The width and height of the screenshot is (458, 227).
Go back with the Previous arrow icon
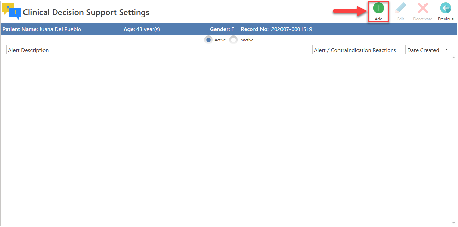pyautogui.click(x=446, y=8)
